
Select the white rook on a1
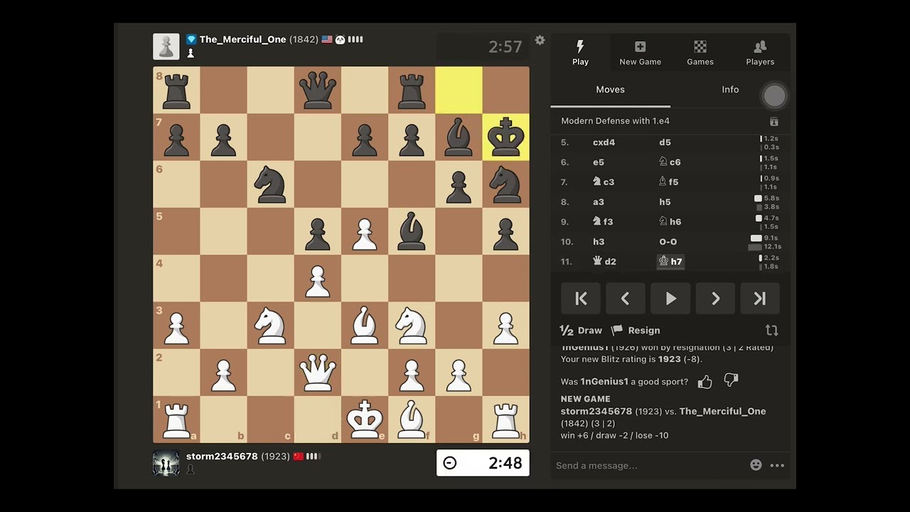pos(176,420)
